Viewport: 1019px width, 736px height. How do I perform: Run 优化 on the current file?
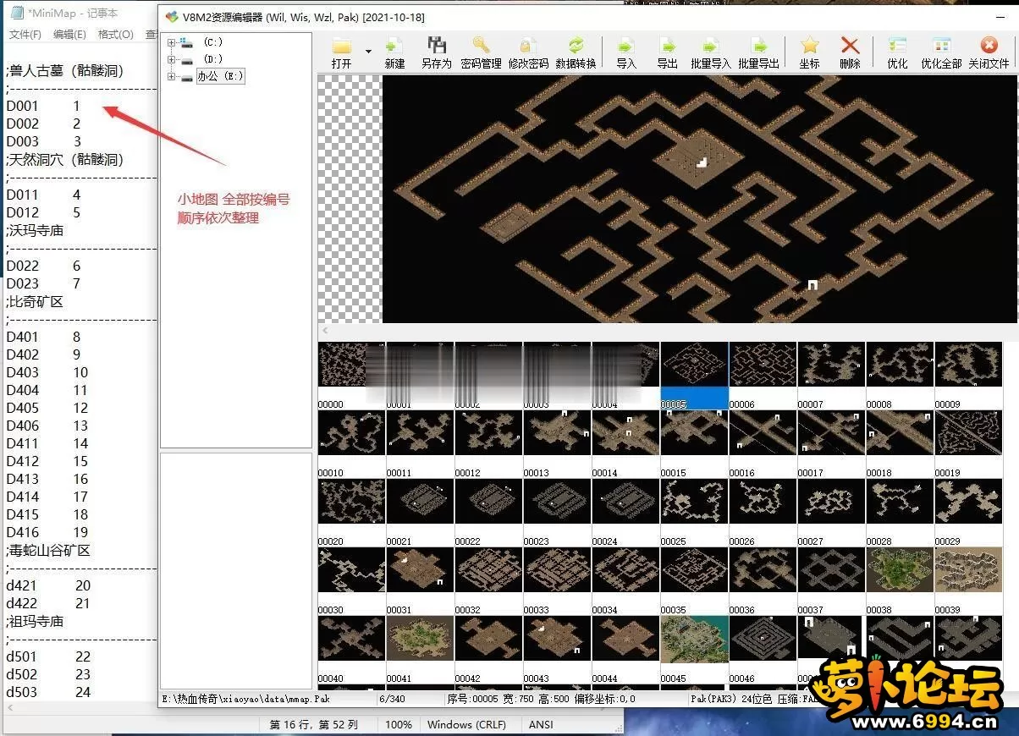(x=898, y=52)
